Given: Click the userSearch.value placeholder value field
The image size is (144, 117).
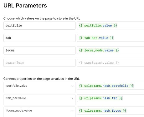Looking at the screenshot, I should click(x=111, y=63).
